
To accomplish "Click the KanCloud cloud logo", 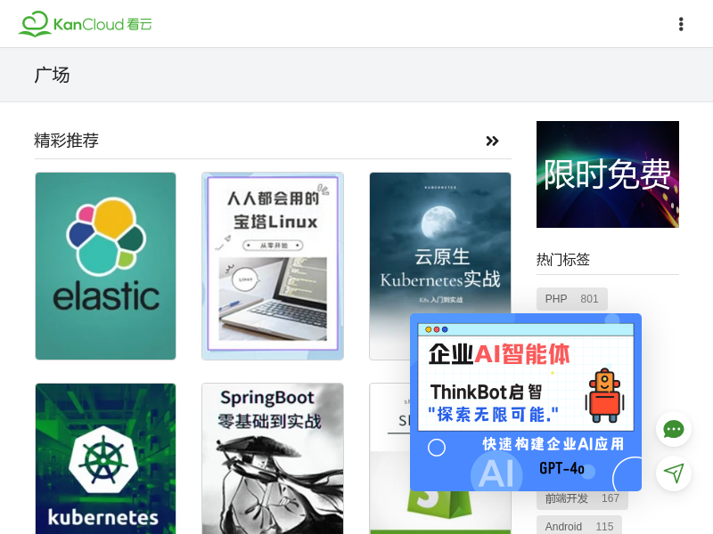I will pos(35,24).
